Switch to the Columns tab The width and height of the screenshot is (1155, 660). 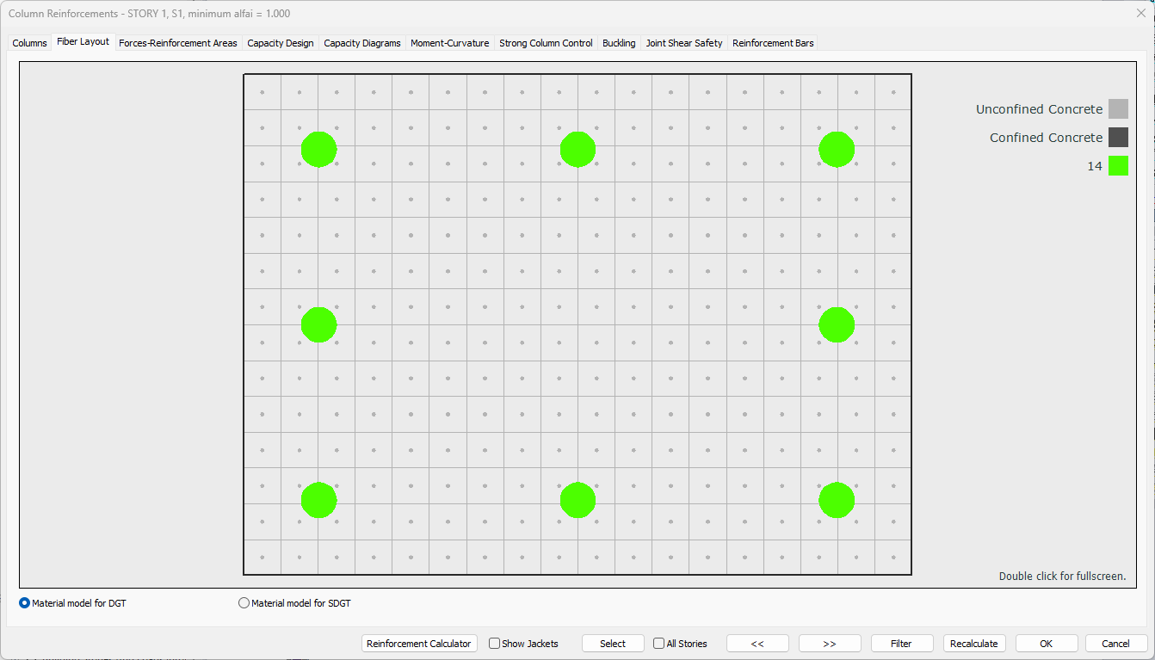click(29, 42)
